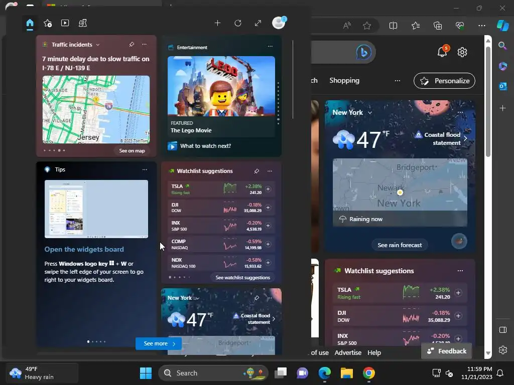Open Tips widget more options
This screenshot has width=514, height=385.
[x=145, y=169]
